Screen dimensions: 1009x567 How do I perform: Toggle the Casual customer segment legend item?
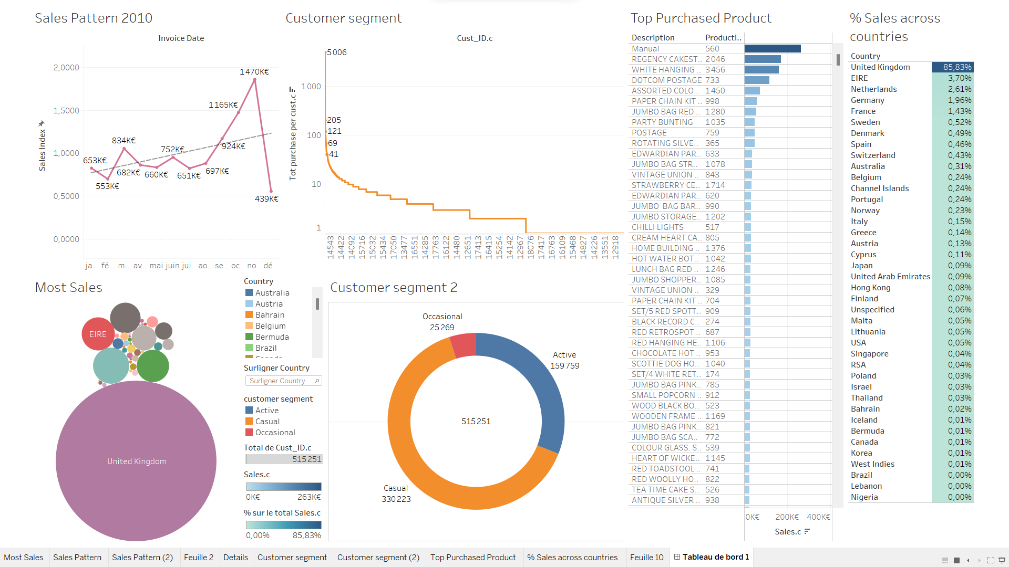coord(267,421)
